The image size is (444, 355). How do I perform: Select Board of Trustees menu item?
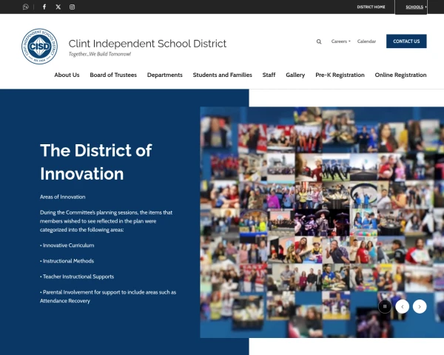click(113, 75)
